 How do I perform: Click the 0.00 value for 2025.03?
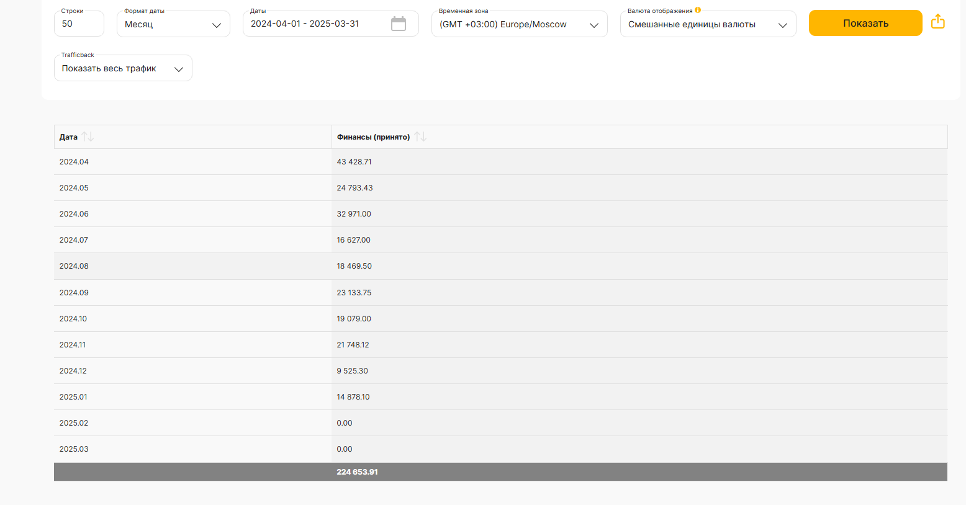(x=345, y=449)
